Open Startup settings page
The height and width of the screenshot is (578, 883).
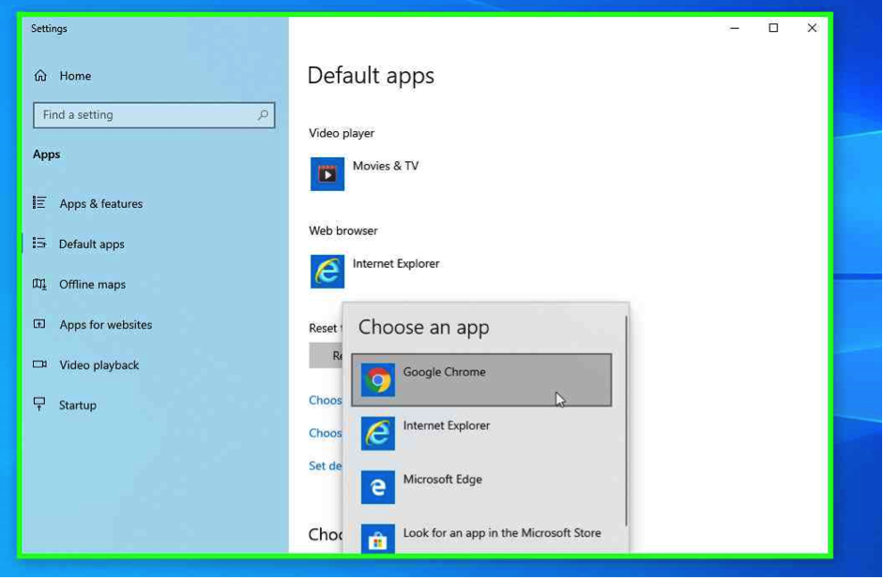coord(77,405)
